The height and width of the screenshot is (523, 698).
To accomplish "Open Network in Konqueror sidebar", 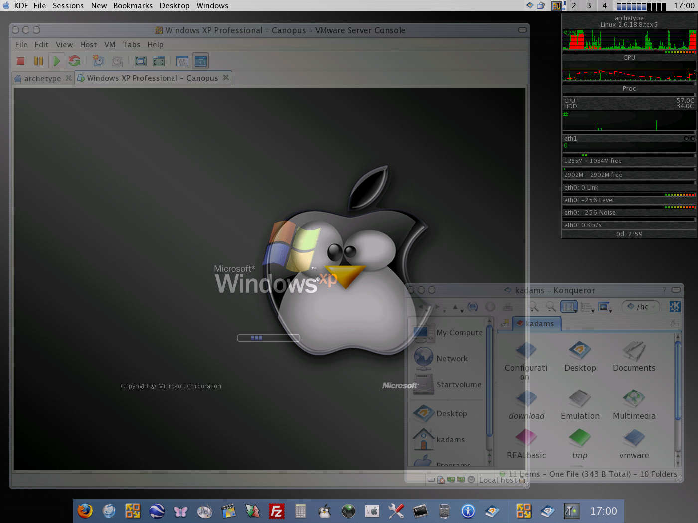I will point(441,358).
